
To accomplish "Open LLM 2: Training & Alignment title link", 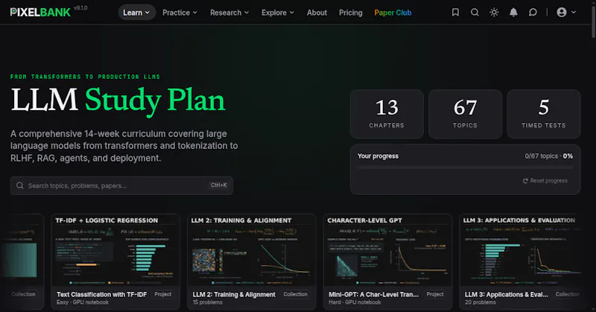I will click(x=234, y=295).
